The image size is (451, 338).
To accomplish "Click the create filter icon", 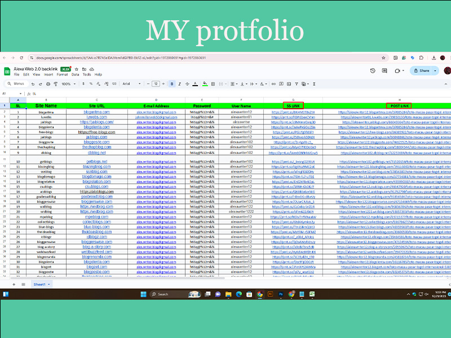I will pos(297,84).
